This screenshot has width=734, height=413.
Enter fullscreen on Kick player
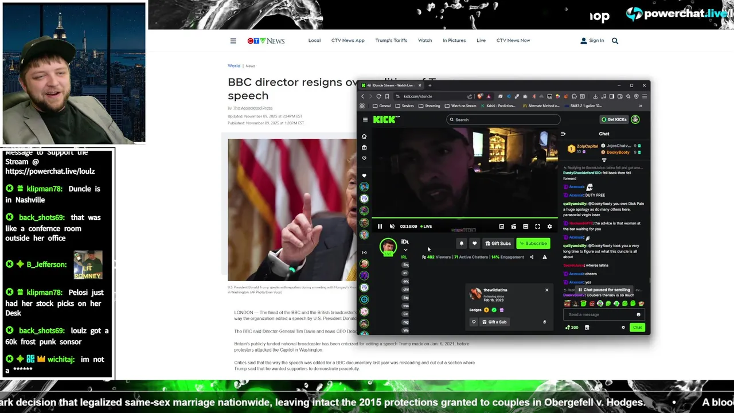(537, 227)
